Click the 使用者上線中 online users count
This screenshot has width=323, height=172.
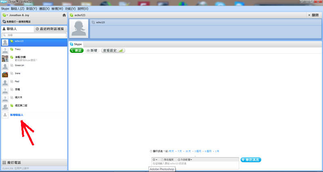(15, 168)
